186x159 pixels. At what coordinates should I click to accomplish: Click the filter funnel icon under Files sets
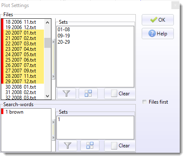(x=66, y=94)
